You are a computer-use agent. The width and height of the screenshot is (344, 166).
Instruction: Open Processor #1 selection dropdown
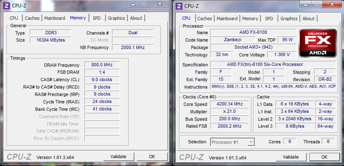[232, 142]
